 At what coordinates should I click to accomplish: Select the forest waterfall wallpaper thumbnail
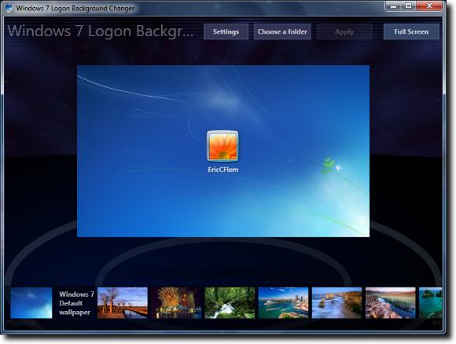pyautogui.click(x=230, y=302)
